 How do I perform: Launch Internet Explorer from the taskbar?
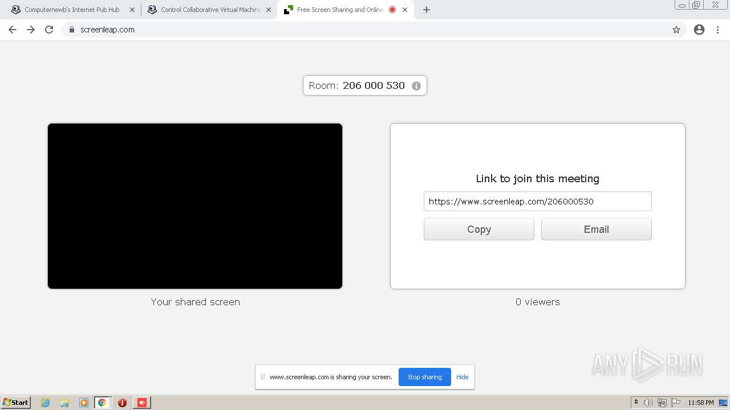point(46,403)
